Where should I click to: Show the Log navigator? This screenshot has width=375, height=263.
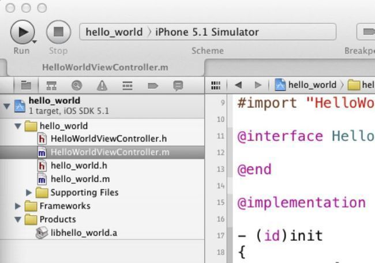(178, 85)
